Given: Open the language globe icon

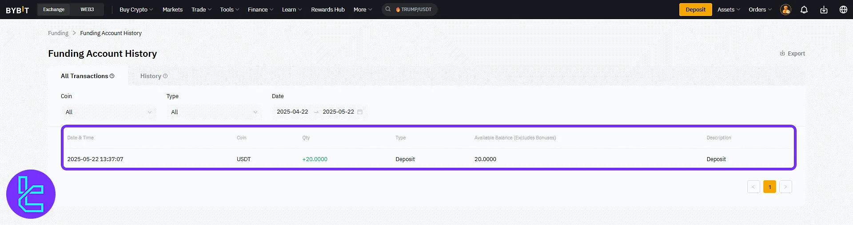Looking at the screenshot, I should click(x=843, y=10).
